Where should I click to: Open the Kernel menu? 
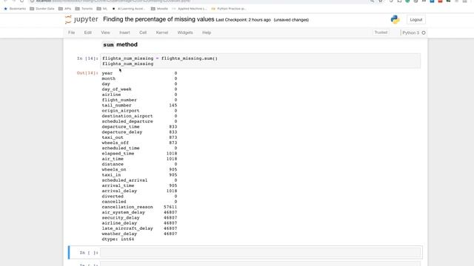[162, 33]
